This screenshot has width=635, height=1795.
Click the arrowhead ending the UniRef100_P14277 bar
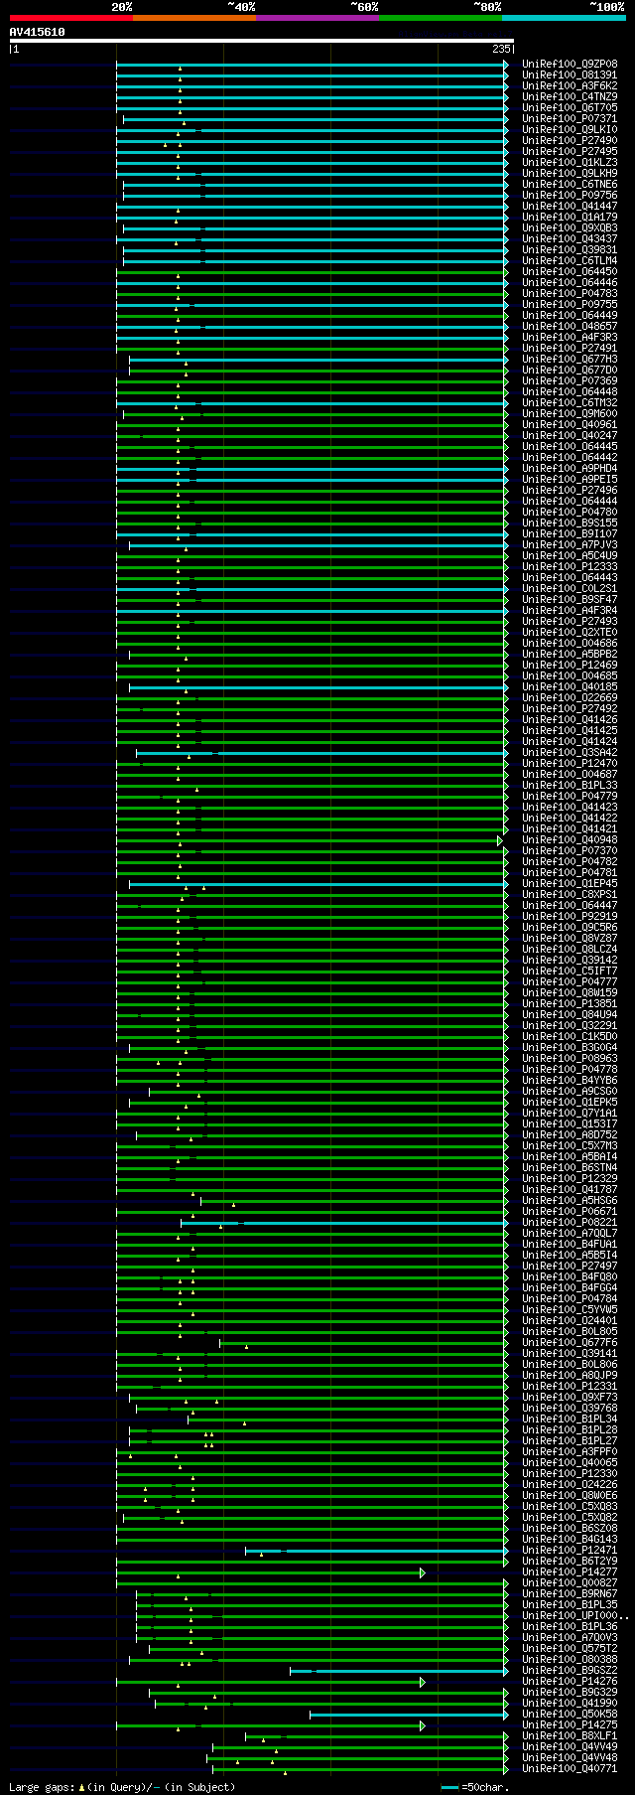coord(423,1572)
